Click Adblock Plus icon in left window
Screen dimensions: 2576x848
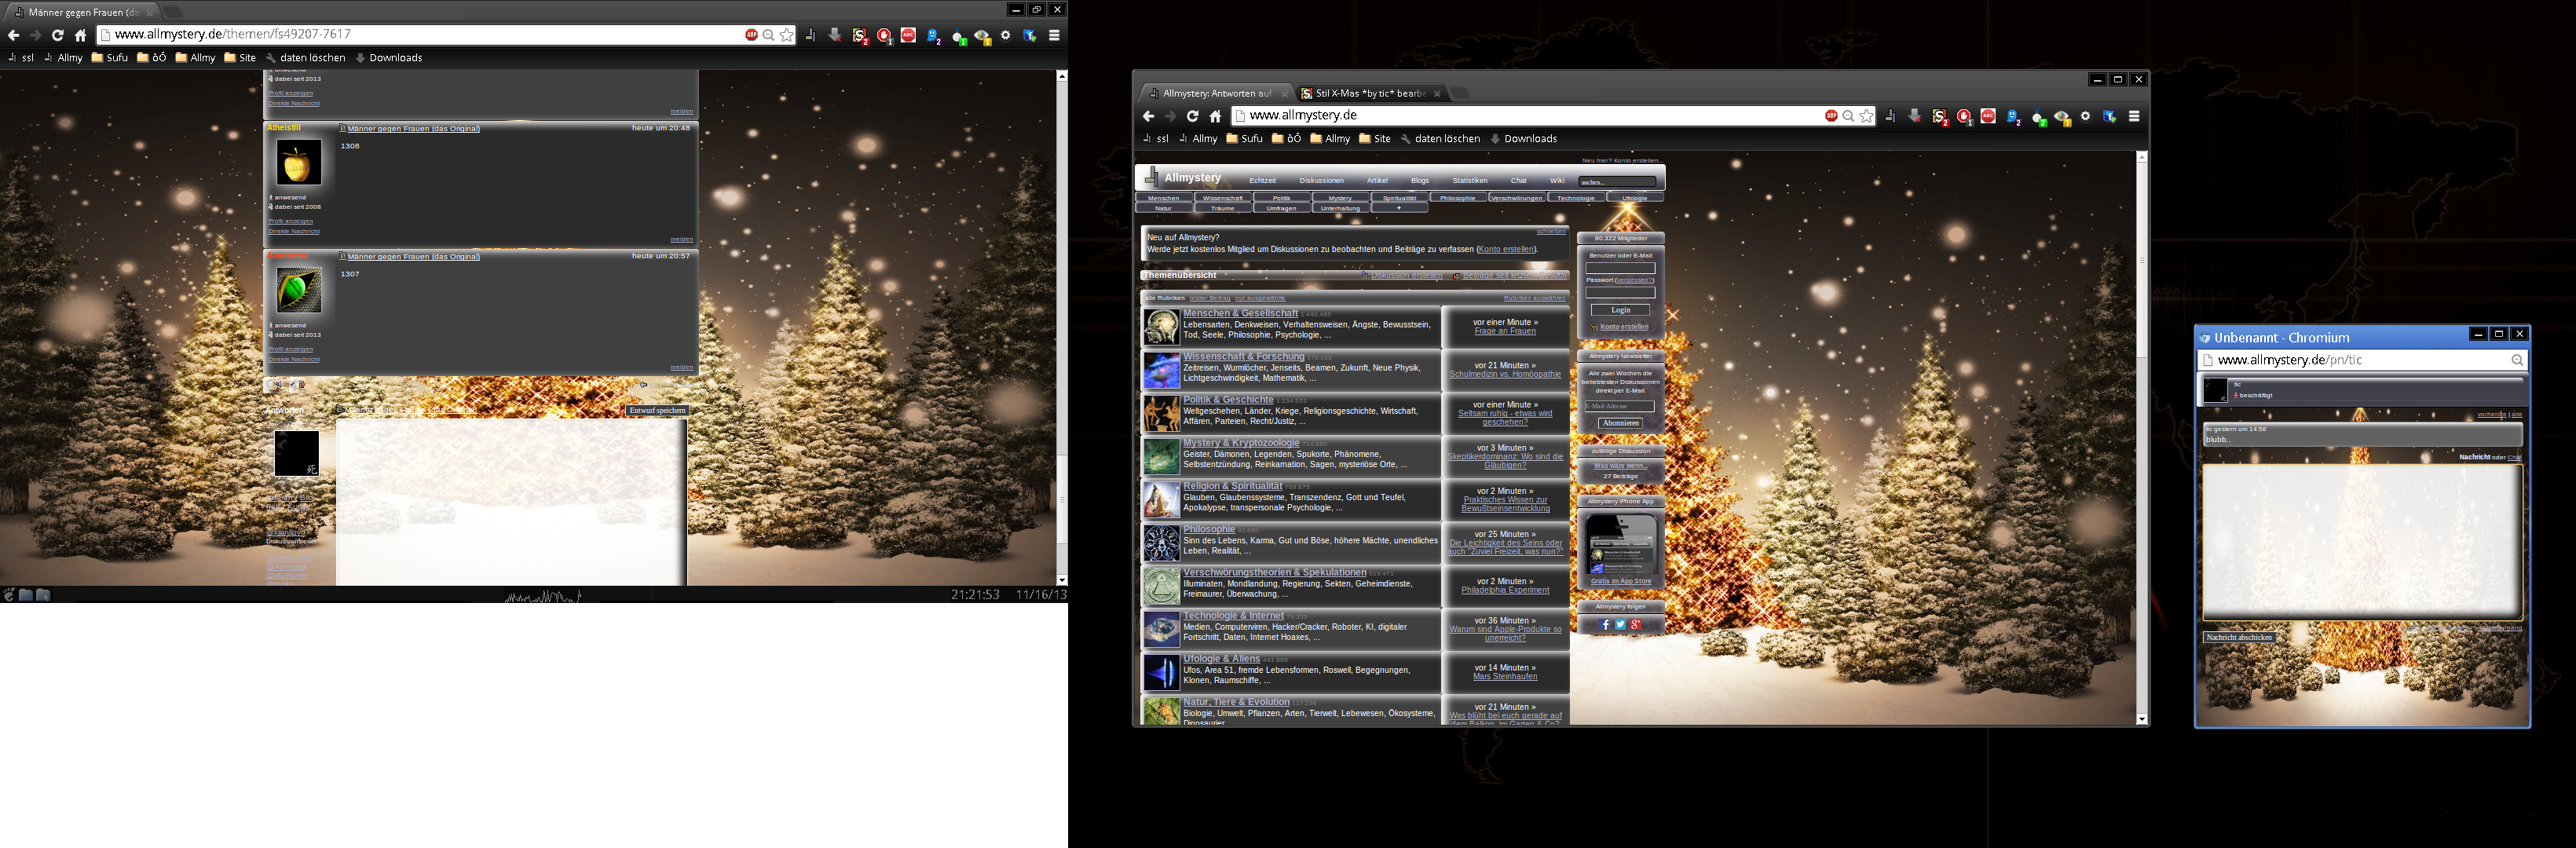click(751, 35)
